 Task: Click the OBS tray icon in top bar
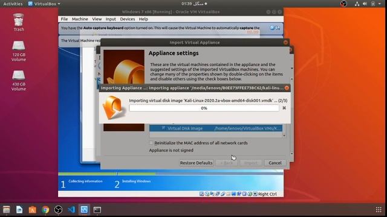[x=343, y=4]
